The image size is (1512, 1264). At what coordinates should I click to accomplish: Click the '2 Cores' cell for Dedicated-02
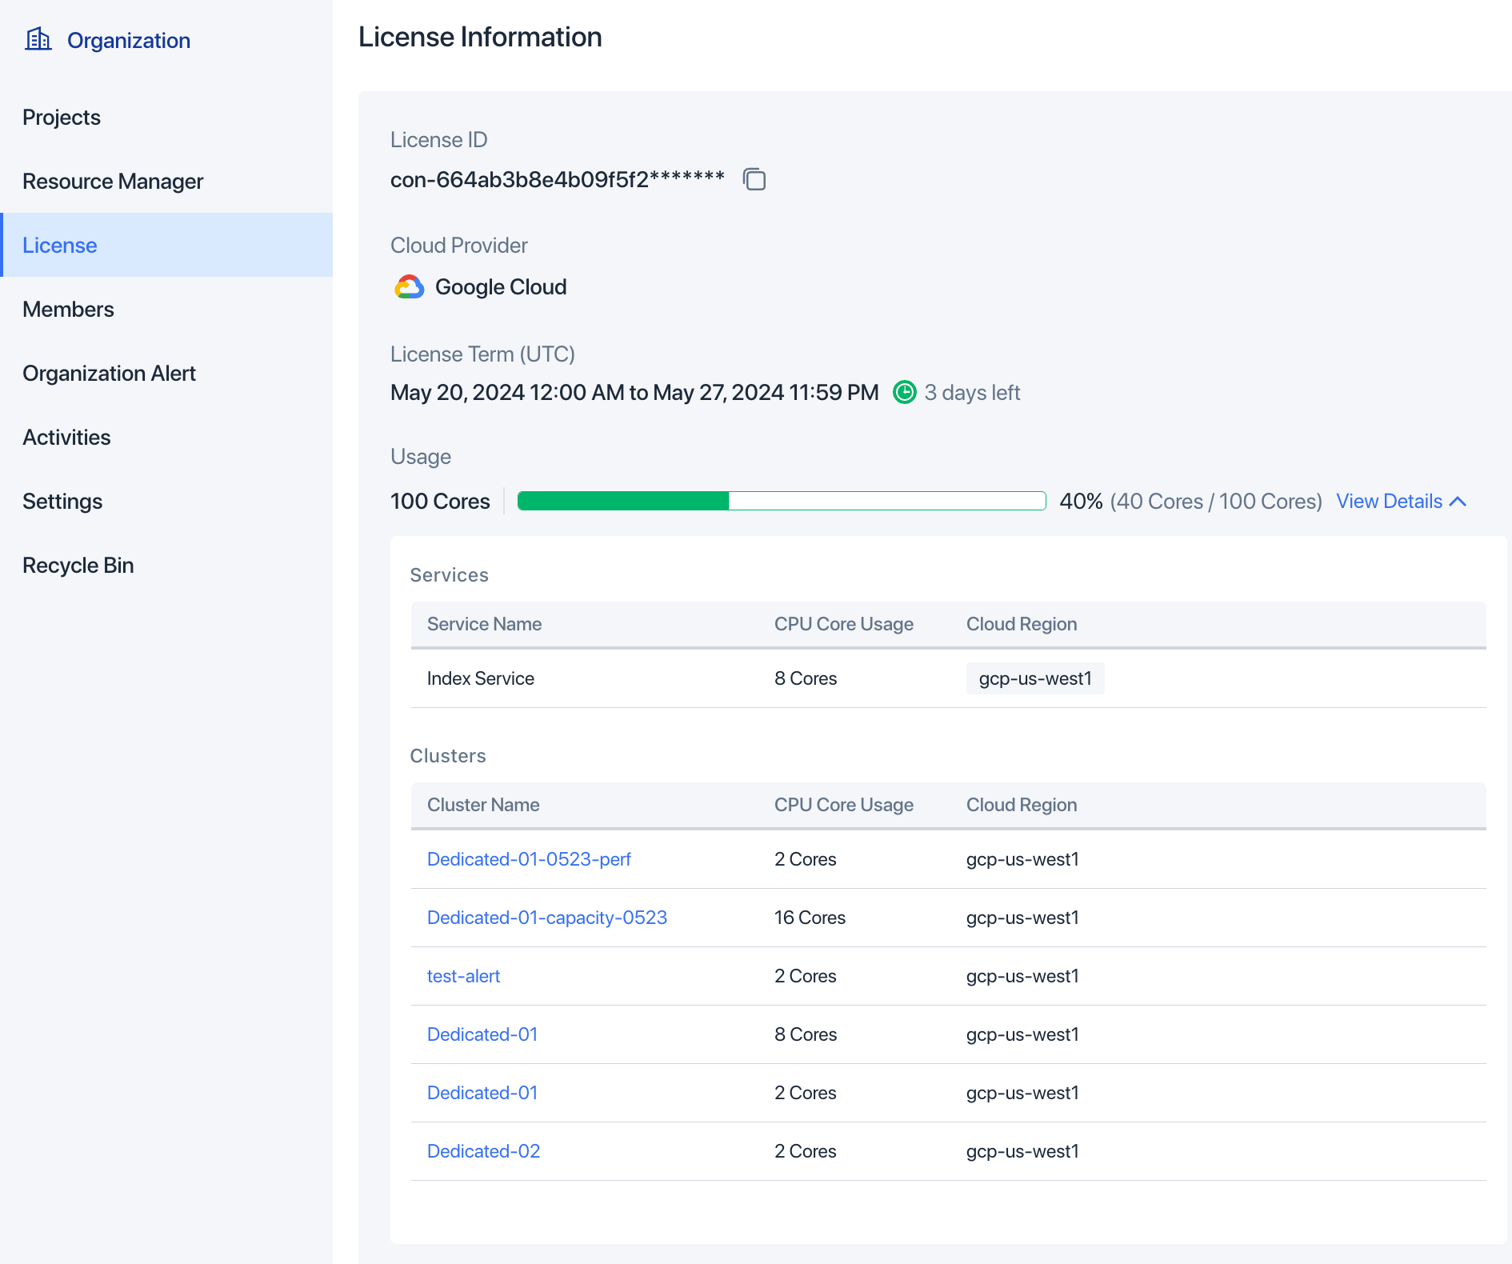(805, 1151)
